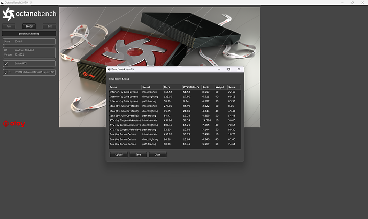368x219 pixels.
Task: Select the Interior direct lighting row
Action: (175, 97)
